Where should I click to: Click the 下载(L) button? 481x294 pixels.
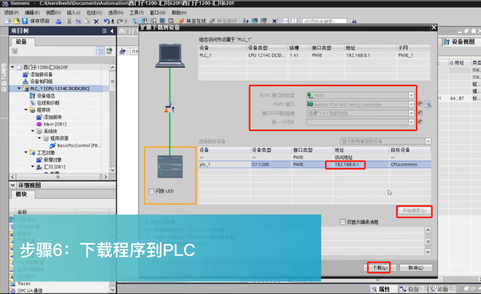(380, 268)
